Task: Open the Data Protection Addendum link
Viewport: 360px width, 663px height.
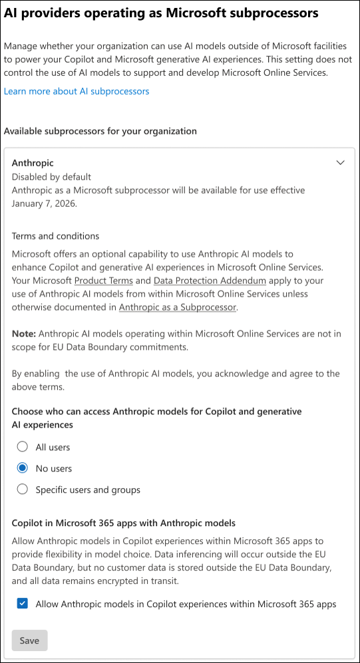Action: pyautogui.click(x=210, y=281)
